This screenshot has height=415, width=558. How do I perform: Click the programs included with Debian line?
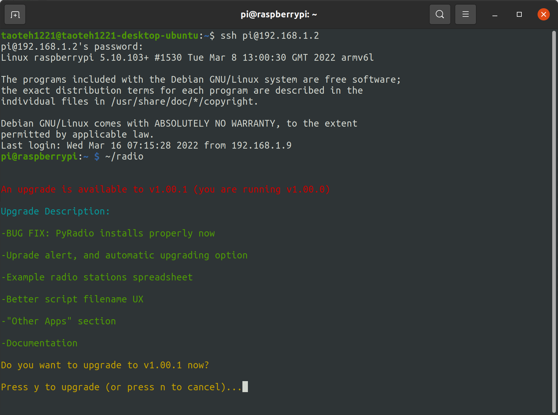point(201,80)
